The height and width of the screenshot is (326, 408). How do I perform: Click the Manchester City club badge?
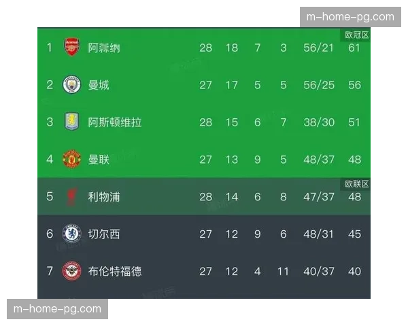click(71, 85)
